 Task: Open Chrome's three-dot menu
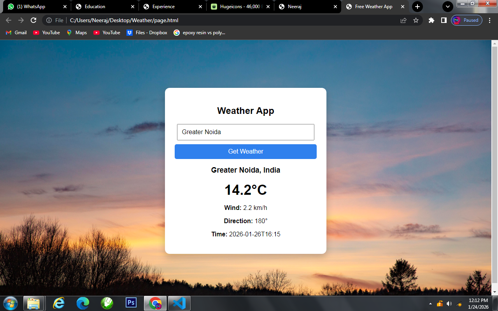489,20
